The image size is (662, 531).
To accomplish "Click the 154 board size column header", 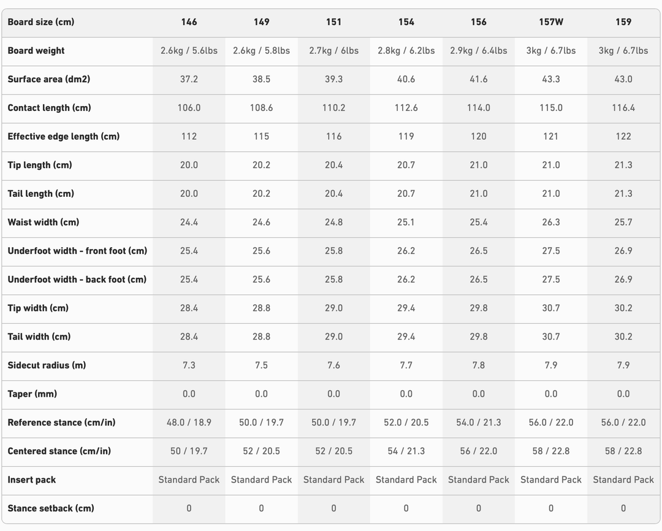I will pos(406,22).
